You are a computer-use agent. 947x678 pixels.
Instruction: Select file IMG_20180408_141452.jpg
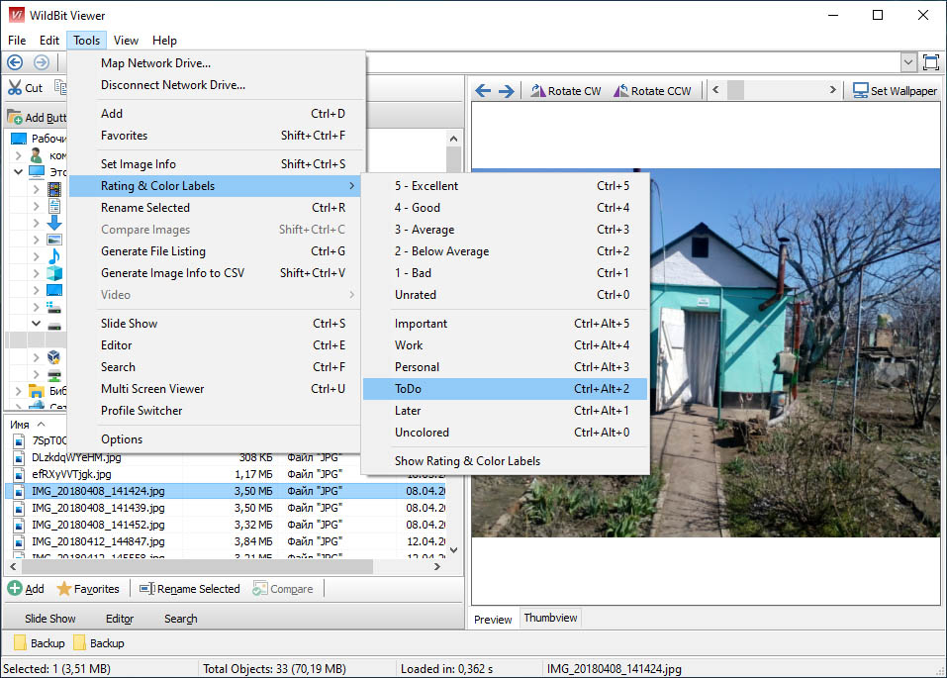[98, 525]
